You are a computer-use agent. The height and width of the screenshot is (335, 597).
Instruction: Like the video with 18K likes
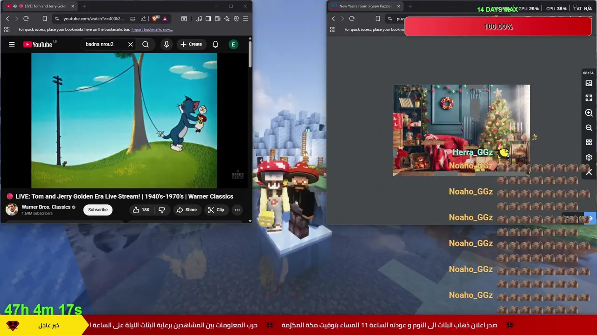pyautogui.click(x=141, y=210)
